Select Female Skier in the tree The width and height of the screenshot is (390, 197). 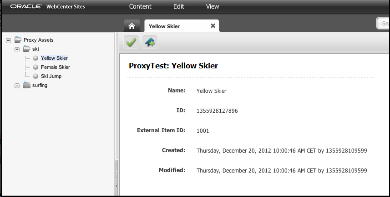(x=56, y=67)
